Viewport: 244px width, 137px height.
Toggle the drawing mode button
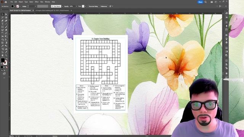(x=2, y=70)
